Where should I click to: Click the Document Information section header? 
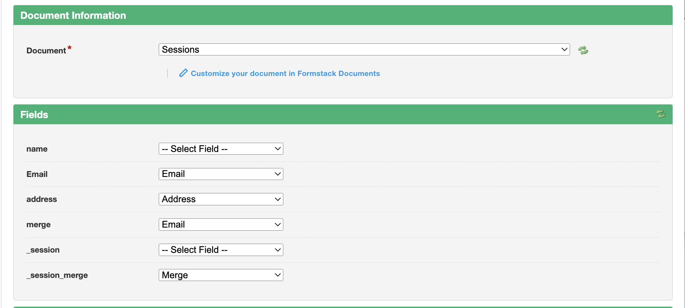(x=73, y=15)
